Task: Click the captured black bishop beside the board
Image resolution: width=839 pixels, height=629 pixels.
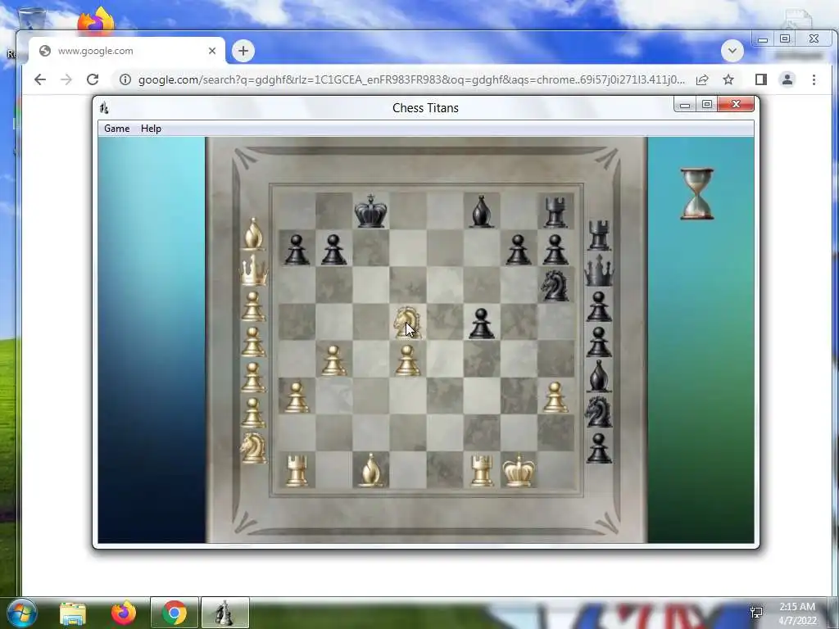Action: tap(599, 375)
